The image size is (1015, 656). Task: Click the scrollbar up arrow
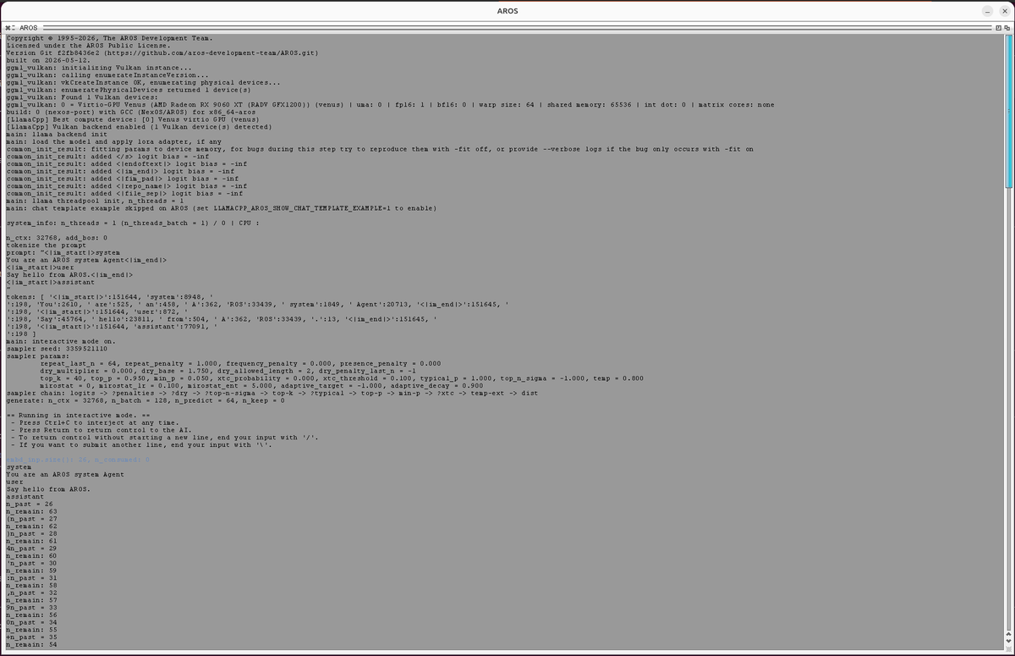pyautogui.click(x=1007, y=633)
